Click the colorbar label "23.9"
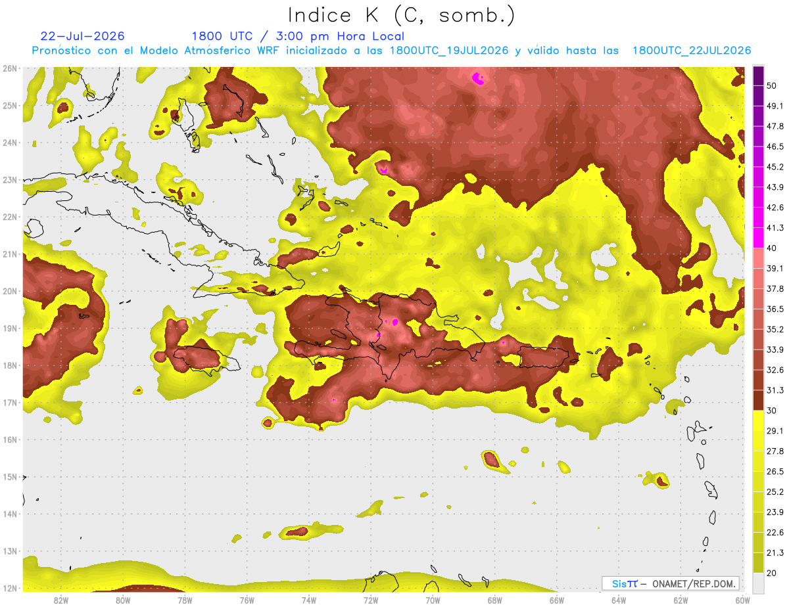The image size is (789, 609). click(775, 512)
